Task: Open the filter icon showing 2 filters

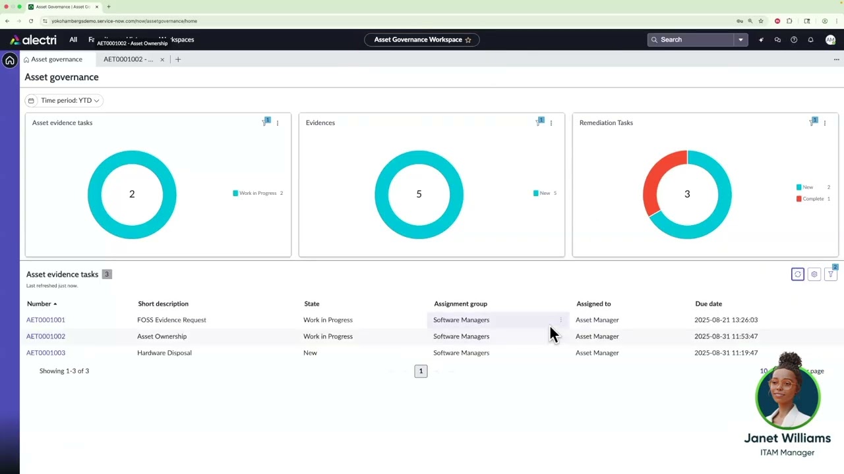Action: point(830,274)
